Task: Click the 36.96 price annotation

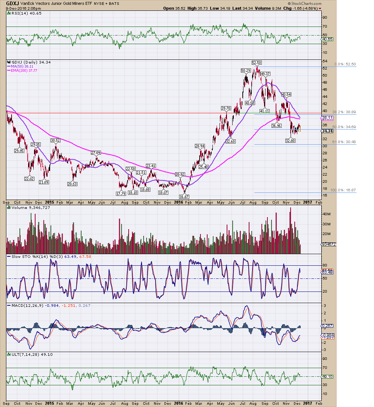Action: (276, 126)
